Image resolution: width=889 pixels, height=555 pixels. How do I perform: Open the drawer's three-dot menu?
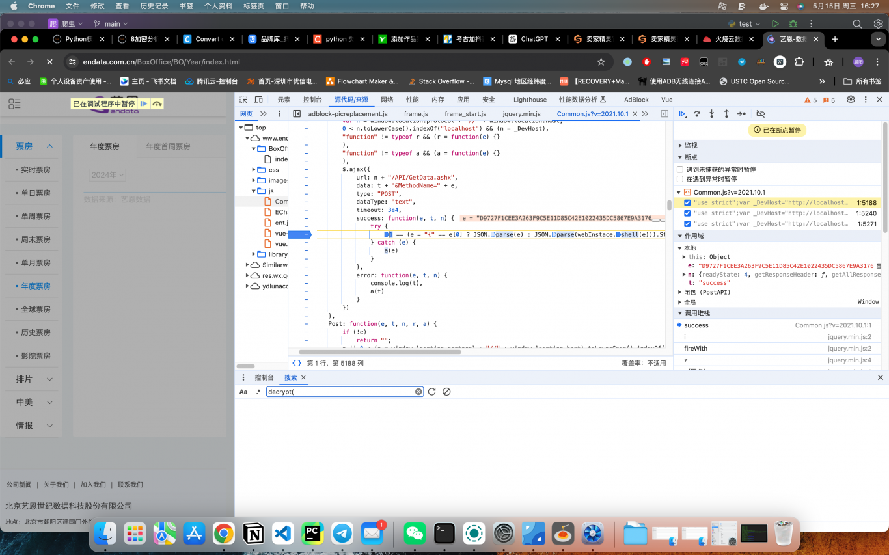[243, 377]
